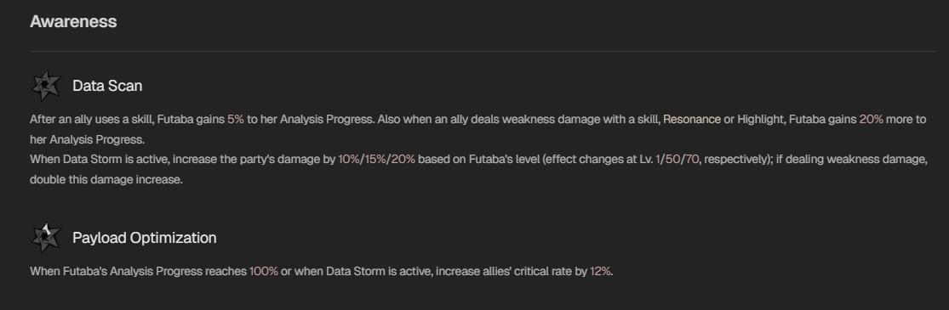
Task: Click the 10%/15%/20% damage scaling values
Action: click(376, 161)
